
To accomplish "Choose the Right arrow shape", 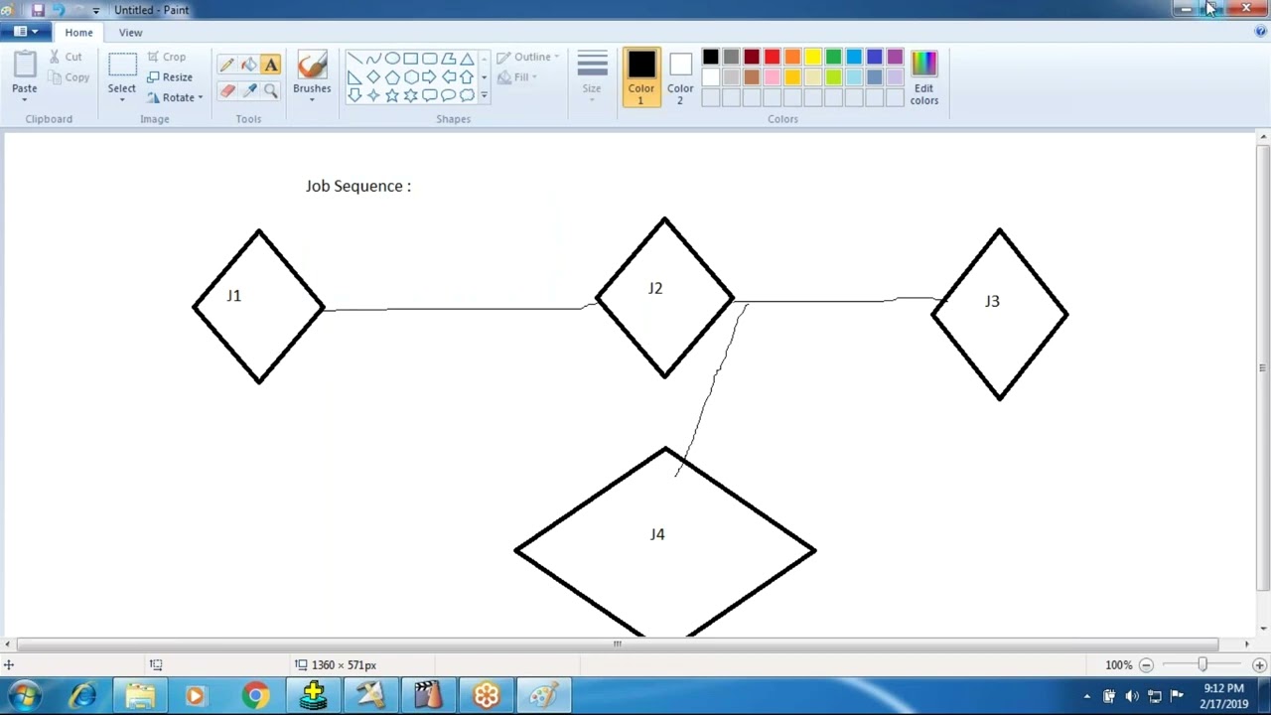I will click(430, 76).
